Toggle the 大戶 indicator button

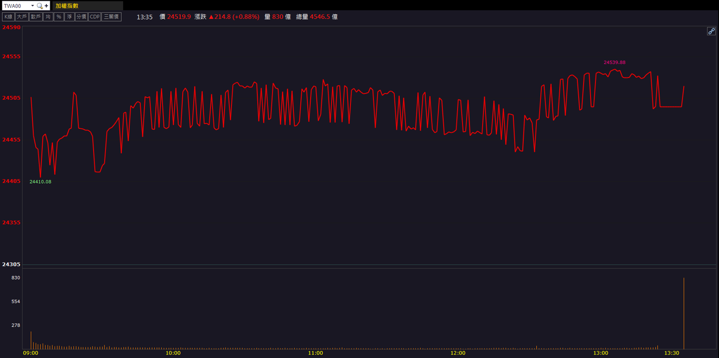point(21,17)
